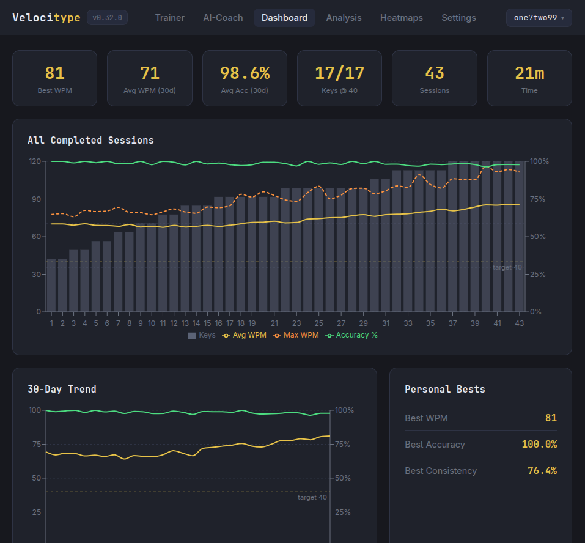Click the '30-Day Trend' heading
585x543 pixels.
pyautogui.click(x=62, y=390)
